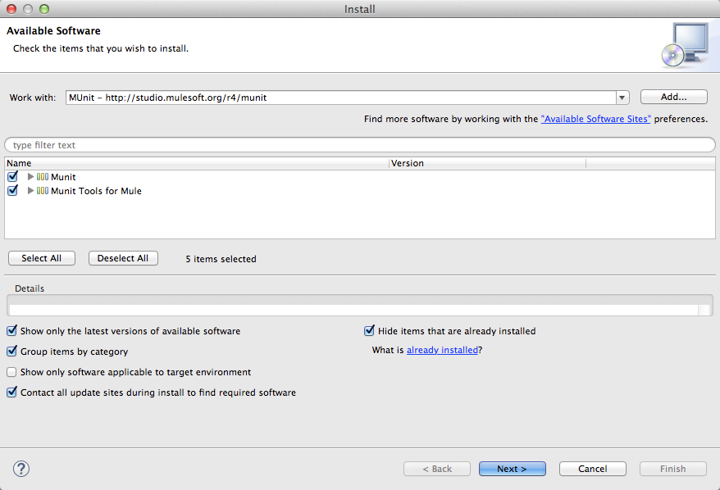The height and width of the screenshot is (490, 720).
Task: Open the Work with site dropdown
Action: click(622, 98)
